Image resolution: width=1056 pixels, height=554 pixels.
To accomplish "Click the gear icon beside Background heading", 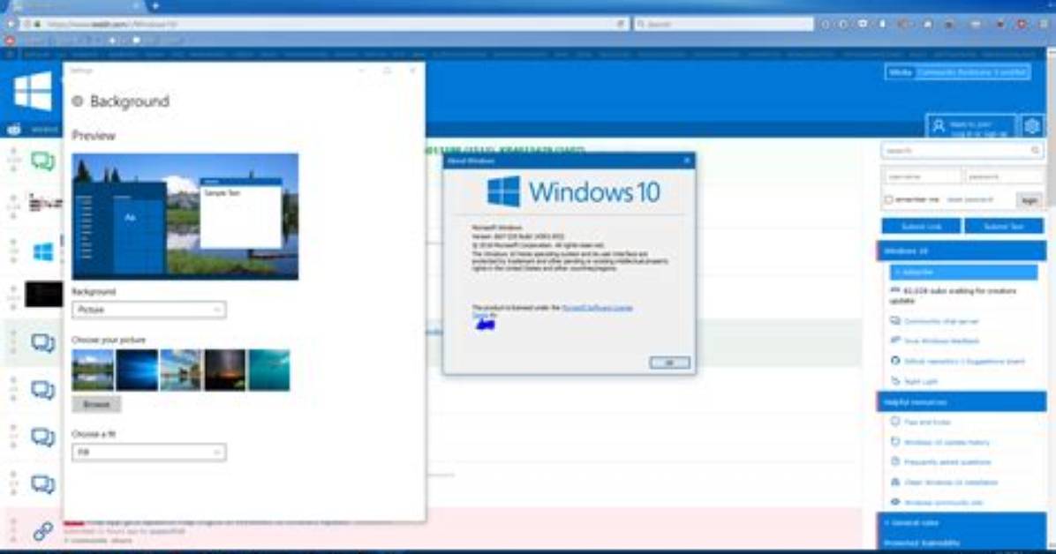I will [78, 101].
